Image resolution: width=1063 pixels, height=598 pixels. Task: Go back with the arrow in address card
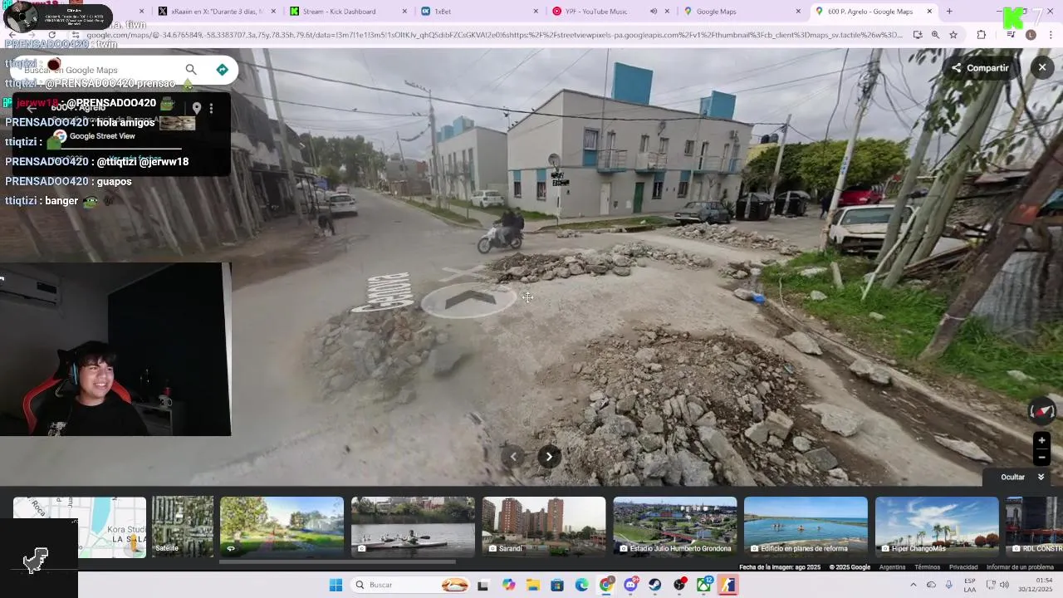point(31,108)
